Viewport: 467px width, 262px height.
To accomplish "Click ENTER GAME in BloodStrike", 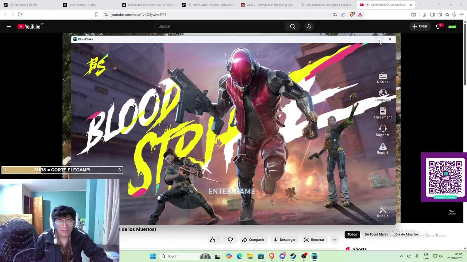I will (232, 191).
